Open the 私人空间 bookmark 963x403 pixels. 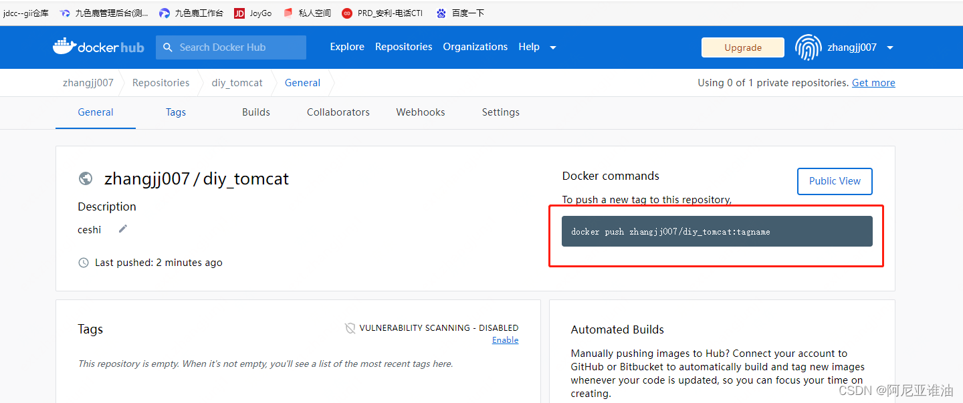click(x=307, y=13)
